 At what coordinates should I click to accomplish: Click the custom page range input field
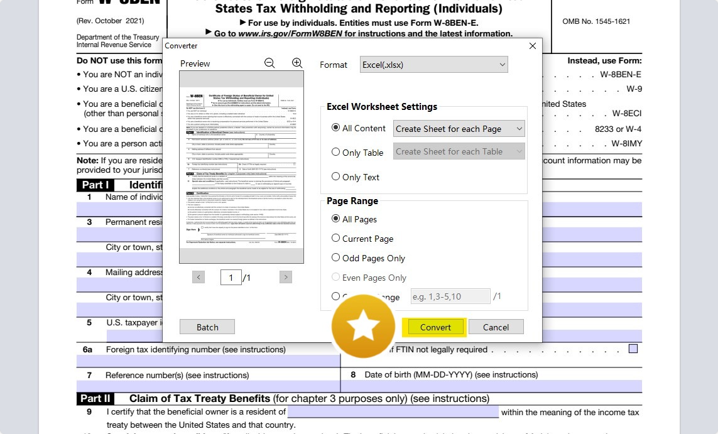point(450,296)
